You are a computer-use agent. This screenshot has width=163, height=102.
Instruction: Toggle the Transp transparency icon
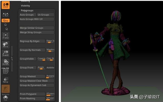click(6, 80)
